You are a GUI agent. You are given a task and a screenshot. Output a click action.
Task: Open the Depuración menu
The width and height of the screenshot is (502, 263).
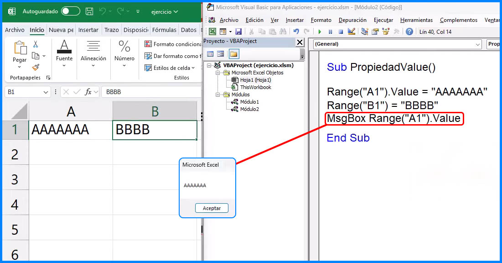click(352, 20)
